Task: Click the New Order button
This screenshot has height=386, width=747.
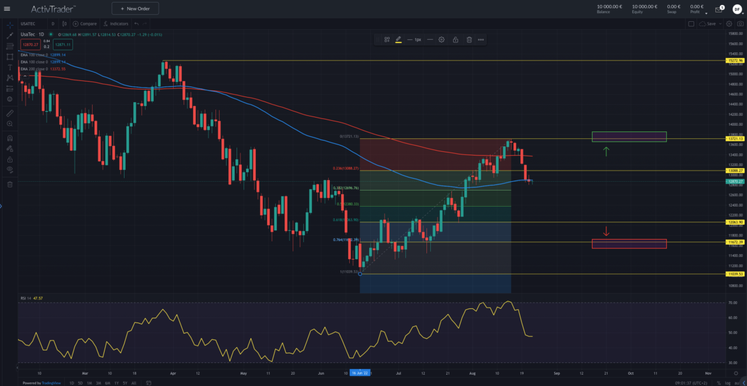Action: click(x=135, y=9)
